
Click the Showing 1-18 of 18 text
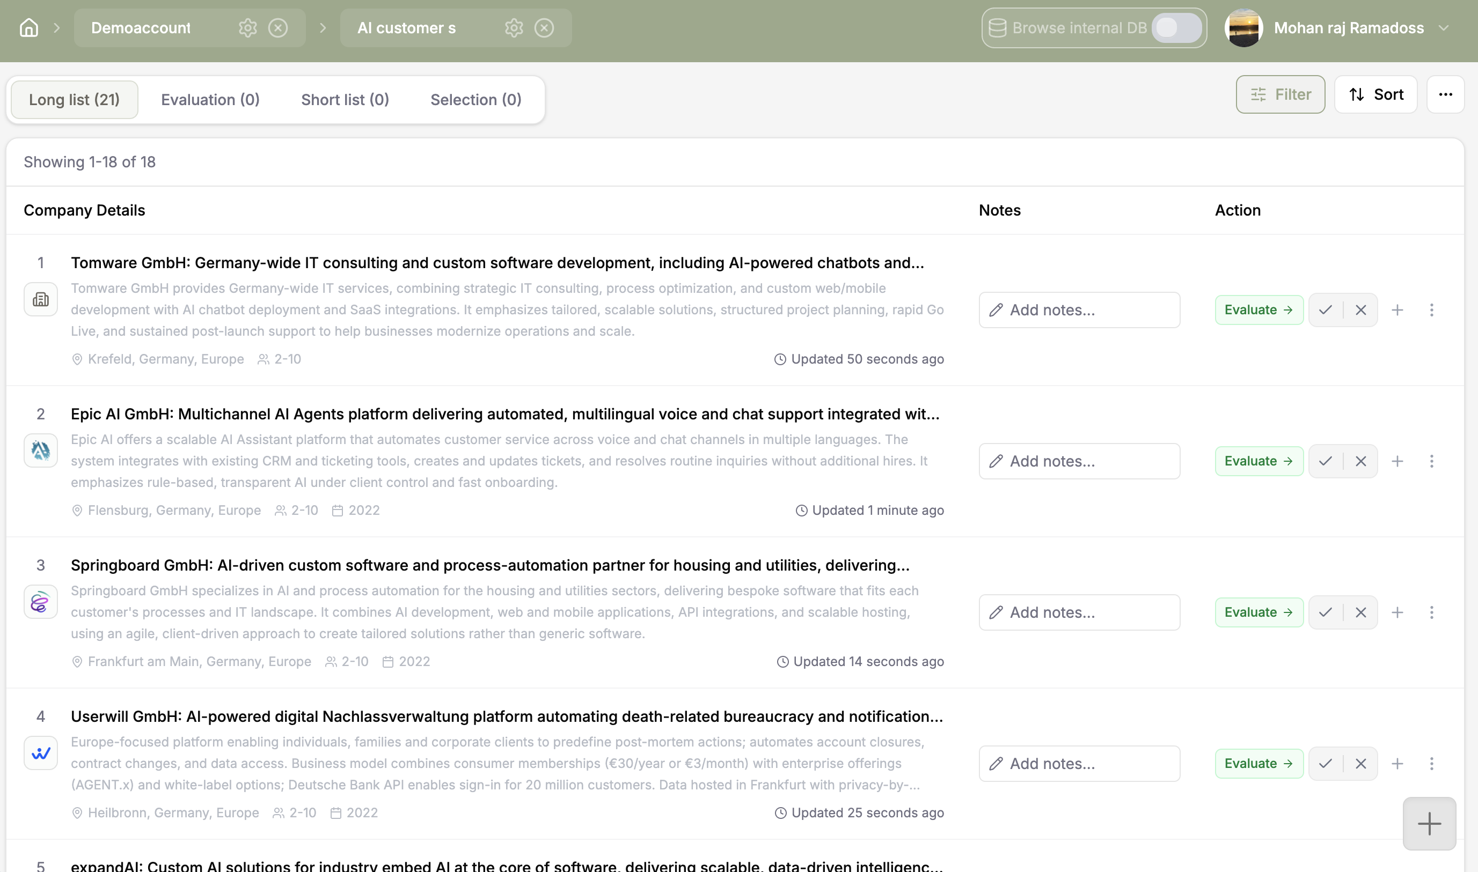[90, 162]
